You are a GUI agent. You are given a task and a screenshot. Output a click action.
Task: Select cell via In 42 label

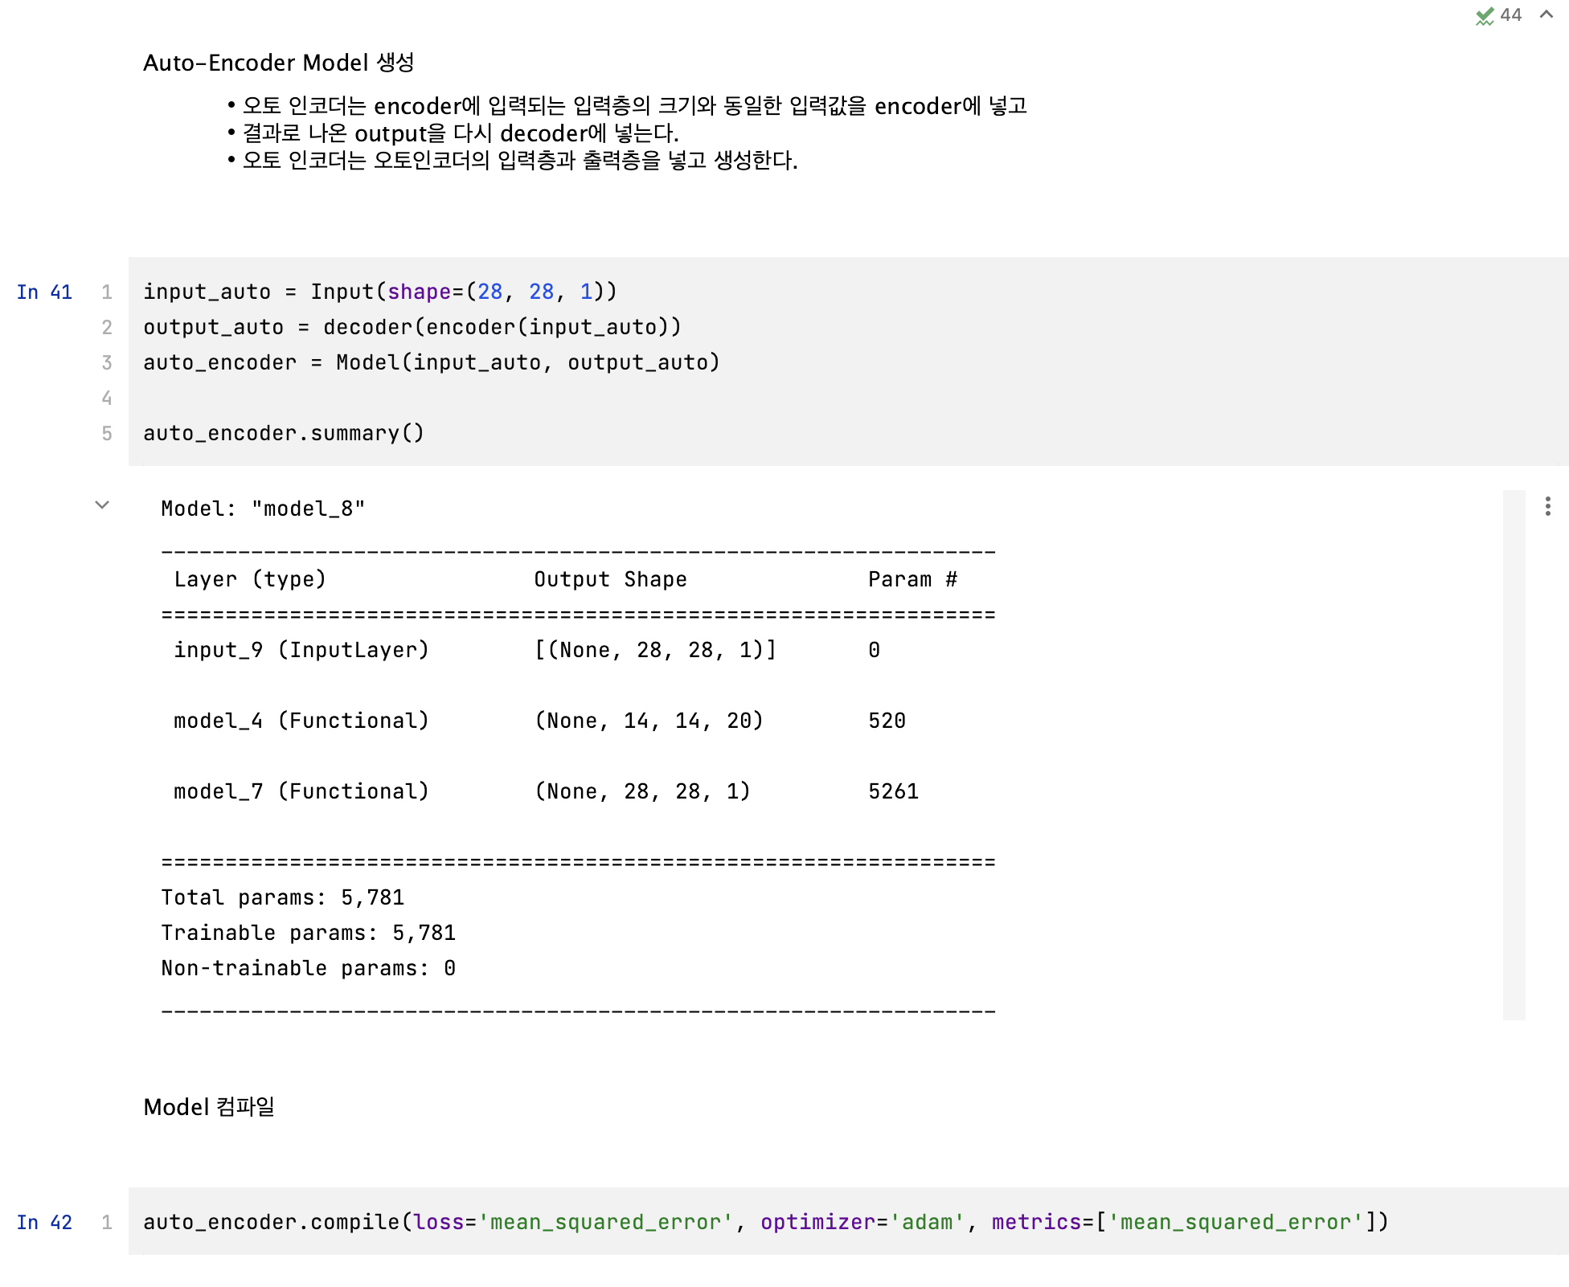(x=44, y=1223)
